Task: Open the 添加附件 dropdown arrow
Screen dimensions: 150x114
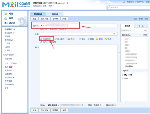Action: (x=52, y=39)
